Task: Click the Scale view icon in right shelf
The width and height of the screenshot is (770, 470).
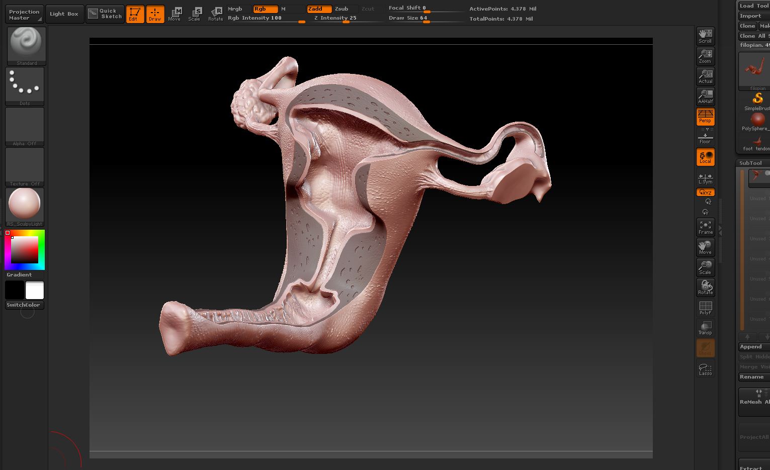Action: [705, 267]
